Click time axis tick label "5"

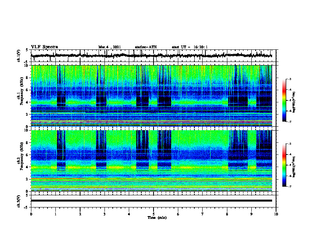[154, 214]
